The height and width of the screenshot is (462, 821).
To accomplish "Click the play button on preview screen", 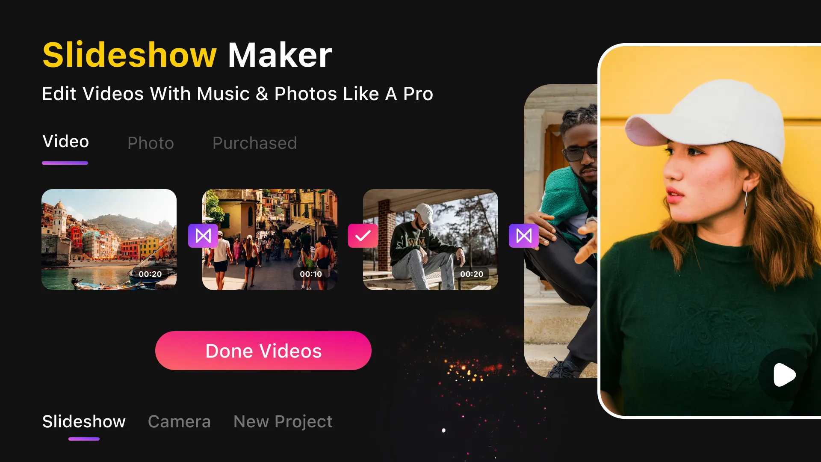I will [784, 375].
